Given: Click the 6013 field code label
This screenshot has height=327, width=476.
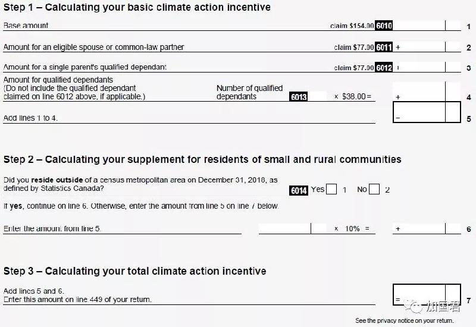Looking at the screenshot, I should 299,96.
